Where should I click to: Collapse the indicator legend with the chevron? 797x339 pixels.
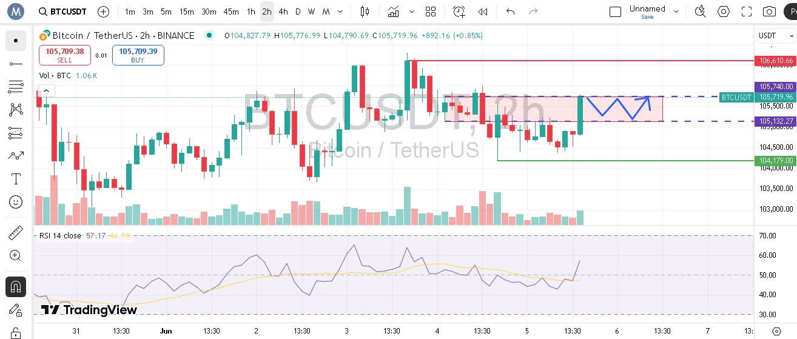(46, 91)
